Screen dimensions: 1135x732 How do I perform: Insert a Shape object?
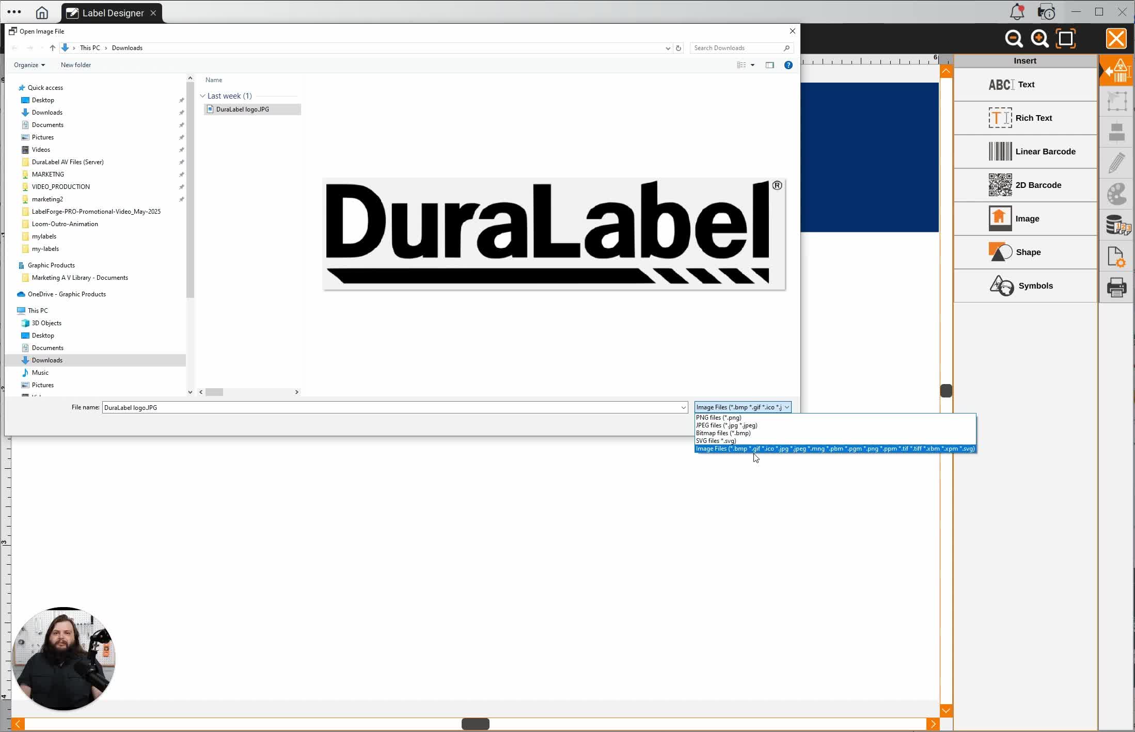[1025, 252]
